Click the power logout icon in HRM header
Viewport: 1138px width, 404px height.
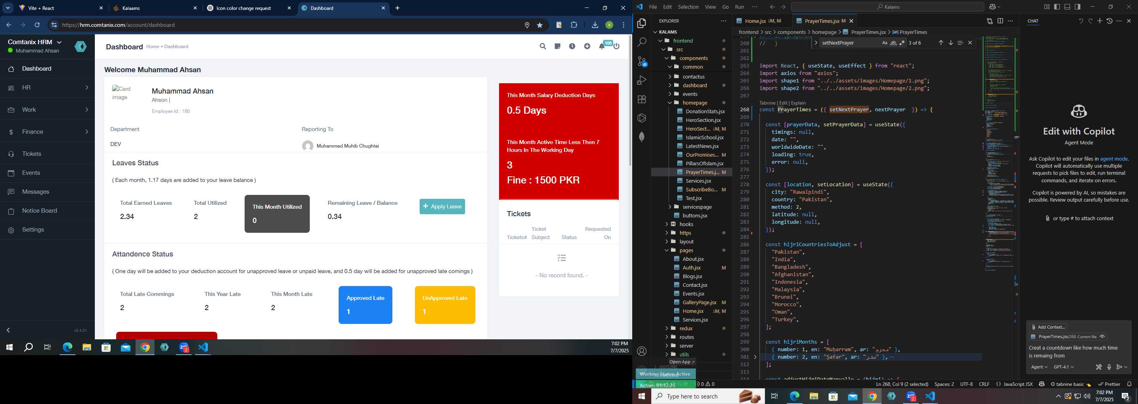617,46
